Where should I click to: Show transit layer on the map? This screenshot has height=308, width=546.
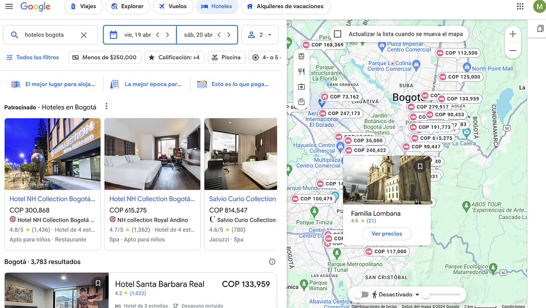(302, 56)
